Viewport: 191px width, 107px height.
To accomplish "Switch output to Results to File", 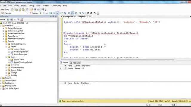I will point(76,13).
